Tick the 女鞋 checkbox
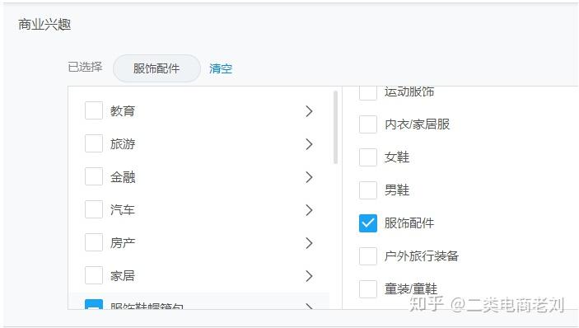579x328 pixels. coord(368,157)
